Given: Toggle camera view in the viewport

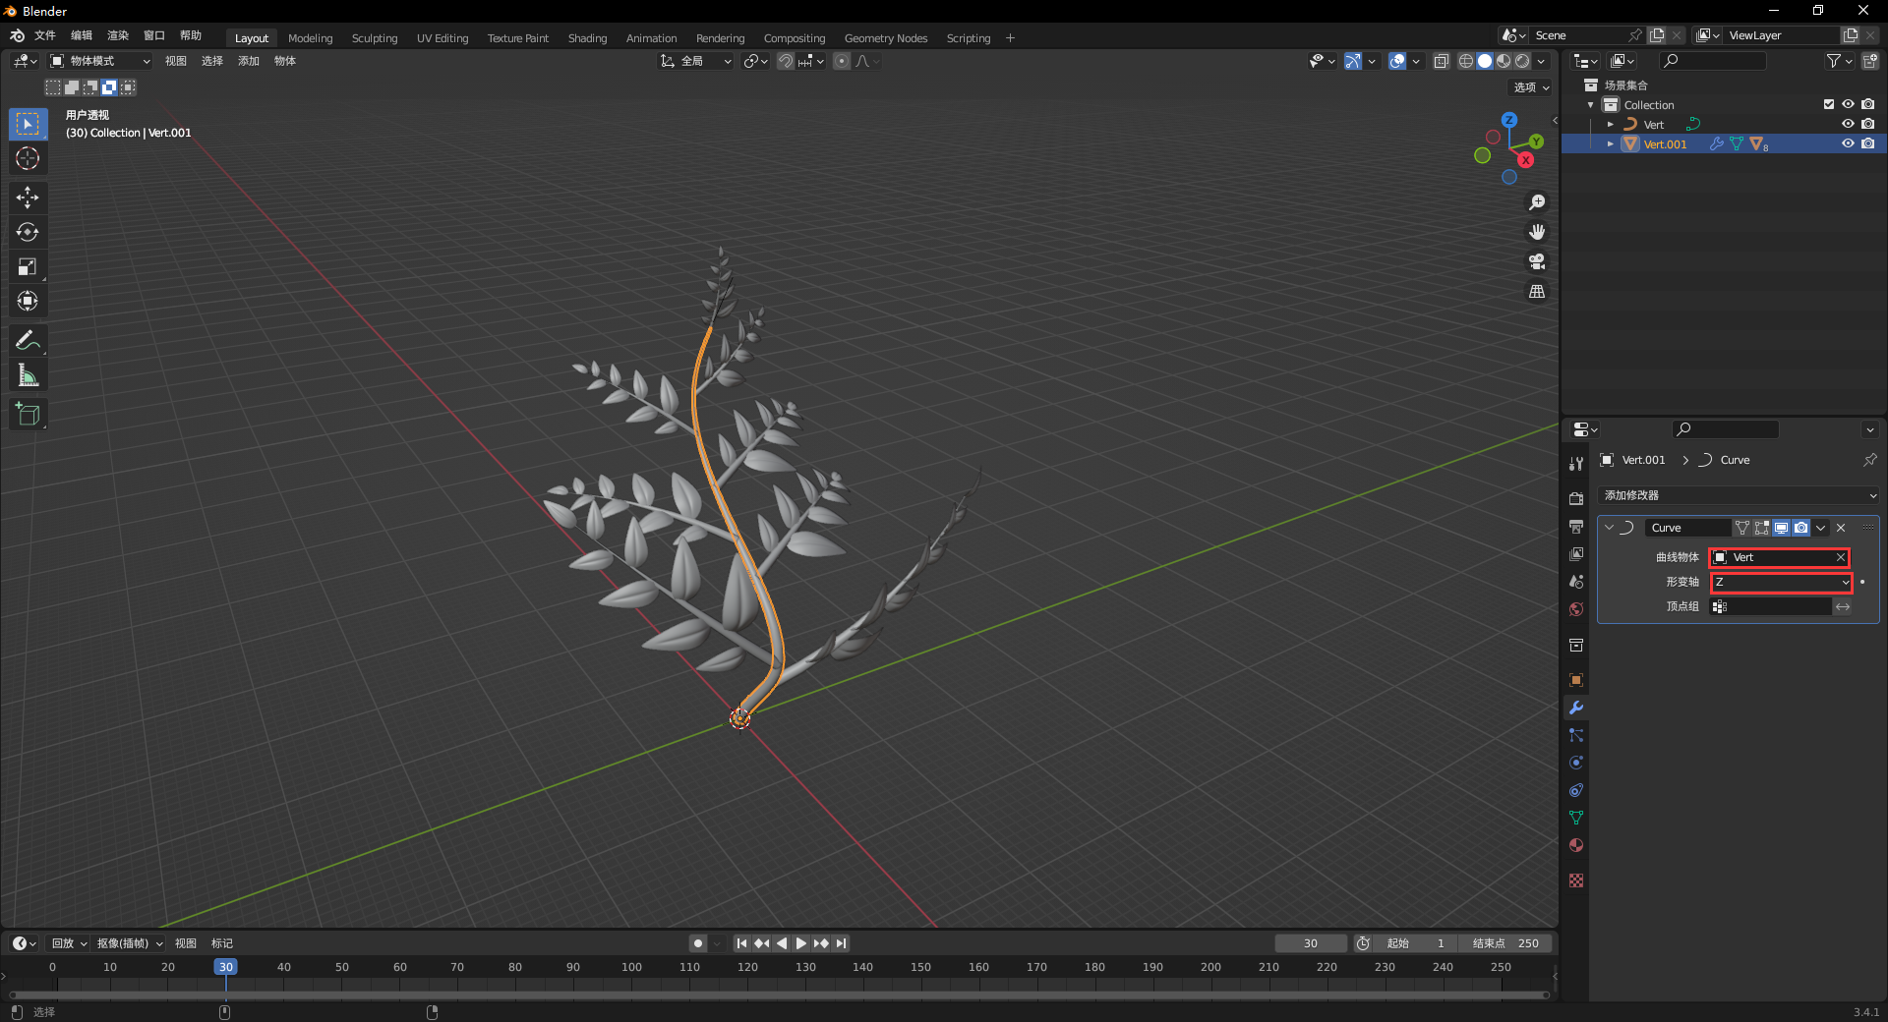Looking at the screenshot, I should pyautogui.click(x=1537, y=261).
